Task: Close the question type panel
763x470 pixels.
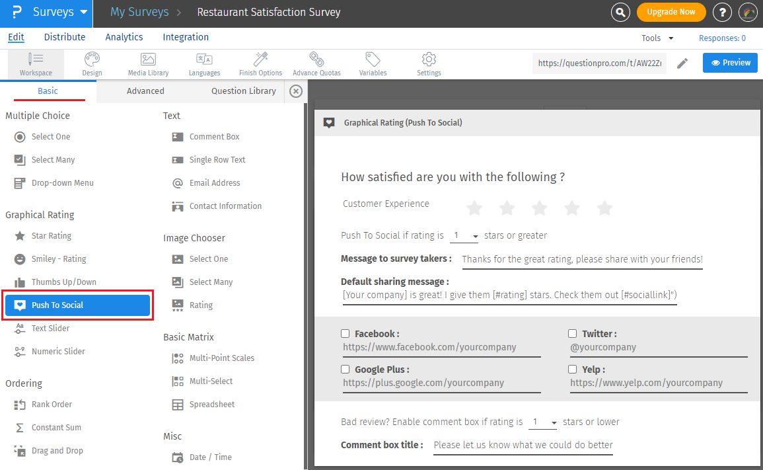Action: pyautogui.click(x=296, y=91)
